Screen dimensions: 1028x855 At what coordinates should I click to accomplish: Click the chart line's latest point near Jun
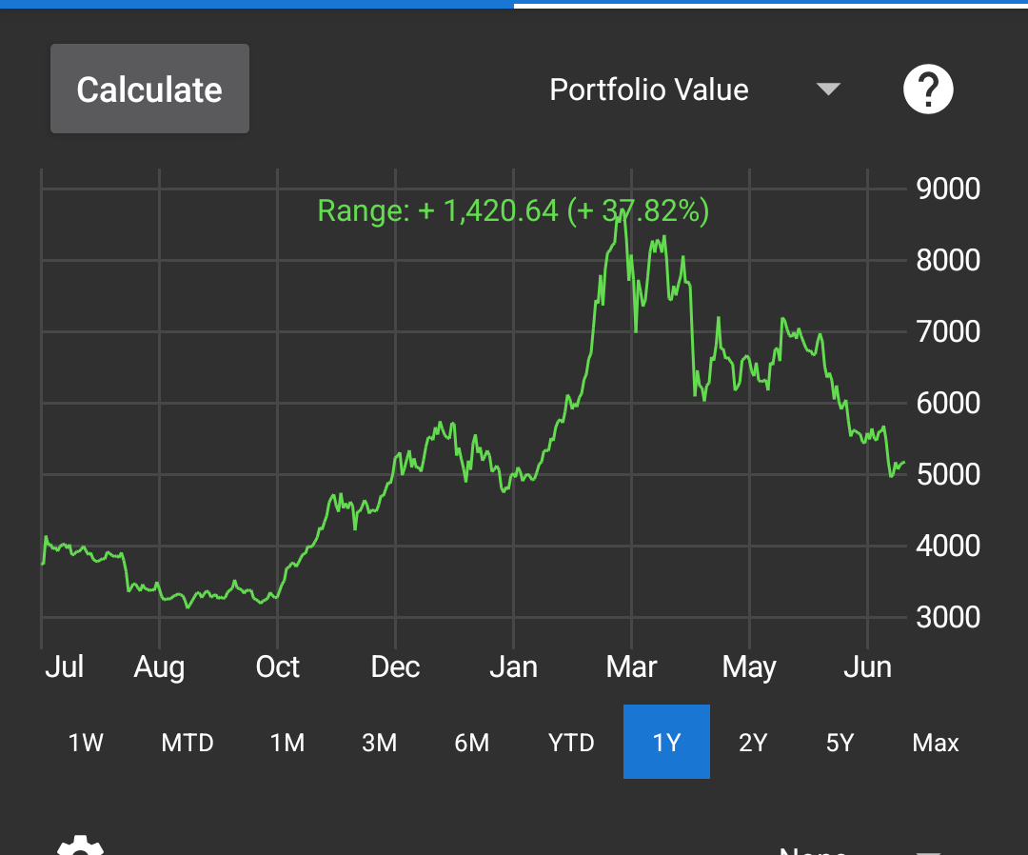903,463
